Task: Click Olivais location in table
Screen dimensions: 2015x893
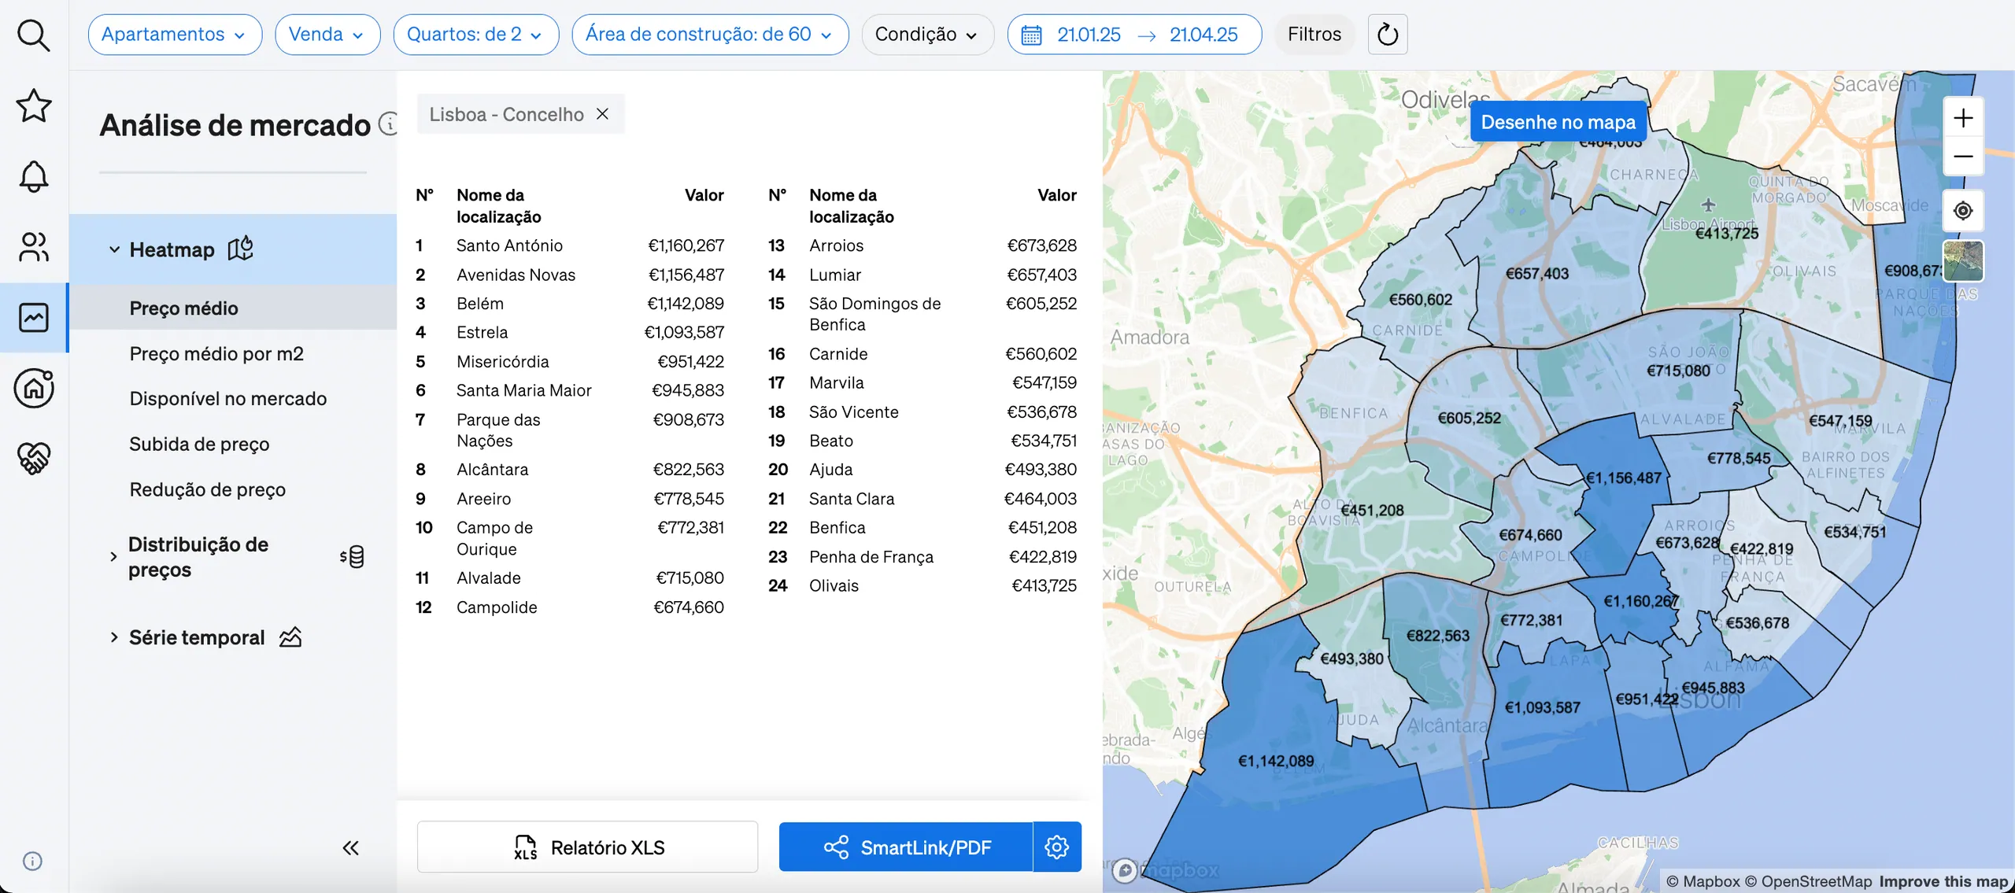Action: click(x=834, y=585)
